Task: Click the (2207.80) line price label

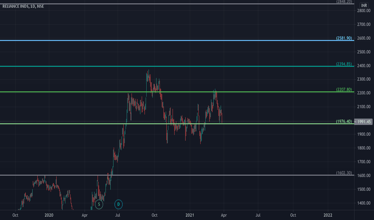Action: [344, 90]
